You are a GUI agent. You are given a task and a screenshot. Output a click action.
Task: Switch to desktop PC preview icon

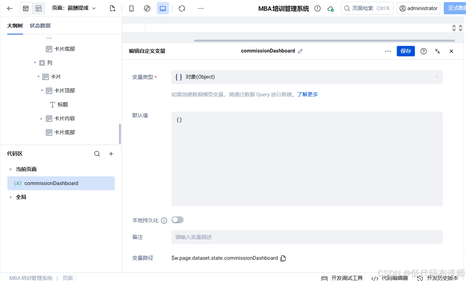163,8
